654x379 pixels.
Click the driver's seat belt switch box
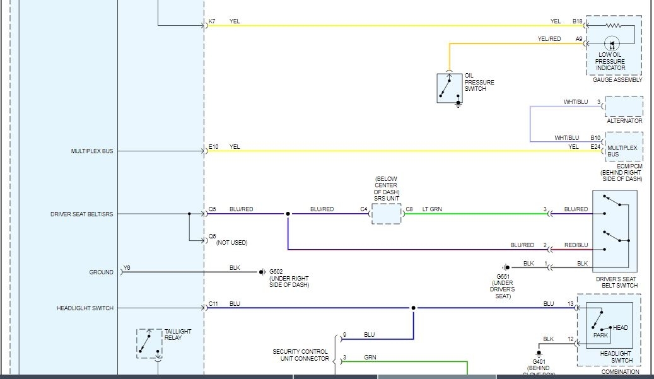click(x=615, y=231)
